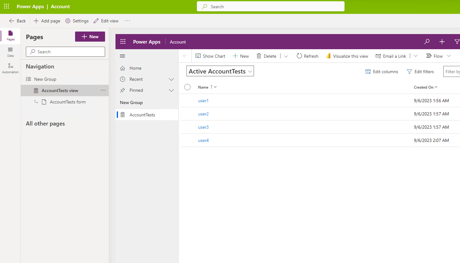Open the user2 record link

coord(203,114)
